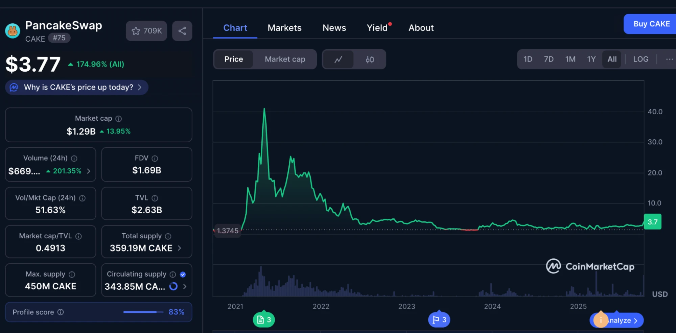Click the star watchlist icon showing 709K
This screenshot has height=333, width=676.
(x=146, y=31)
